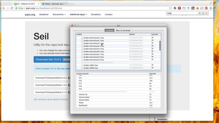Click the green lock icon in address bar
This screenshot has width=219, height=123.
16,8
